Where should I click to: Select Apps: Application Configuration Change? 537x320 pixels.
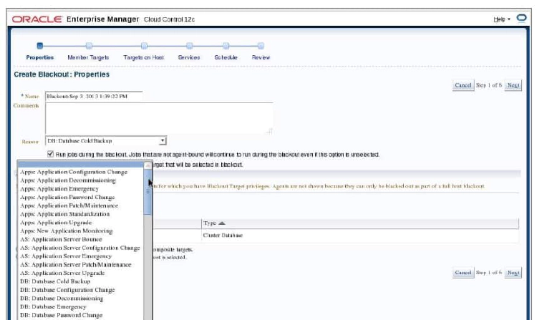coord(74,172)
